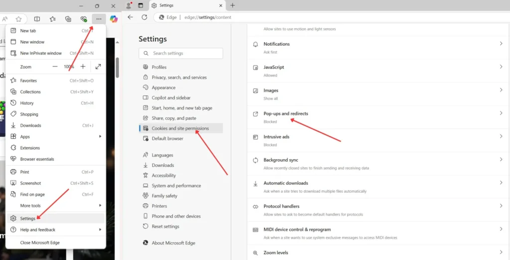Enter full screen via zoom expand icon

pos(98,67)
